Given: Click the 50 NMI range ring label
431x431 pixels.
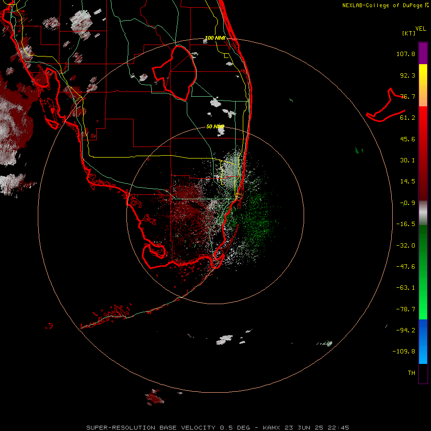Looking at the screenshot, I should (x=215, y=126).
